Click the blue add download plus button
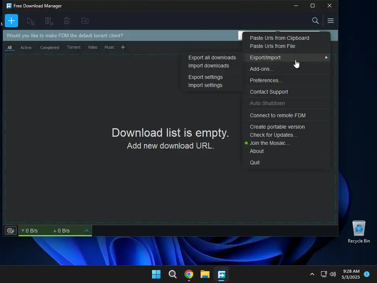Image resolution: width=377 pixels, height=283 pixels. [11, 21]
